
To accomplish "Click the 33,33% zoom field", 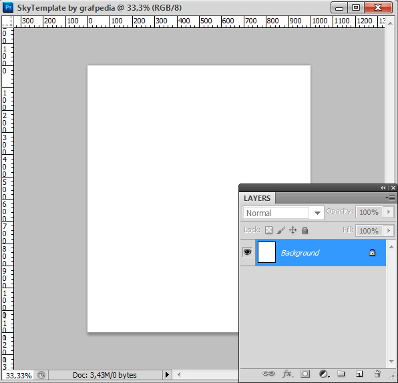I will (19, 376).
